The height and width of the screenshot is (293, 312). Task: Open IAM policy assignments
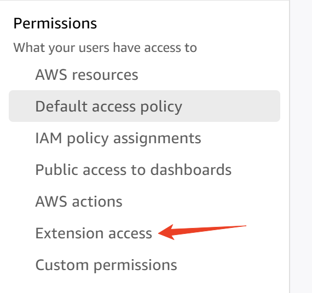pyautogui.click(x=118, y=138)
